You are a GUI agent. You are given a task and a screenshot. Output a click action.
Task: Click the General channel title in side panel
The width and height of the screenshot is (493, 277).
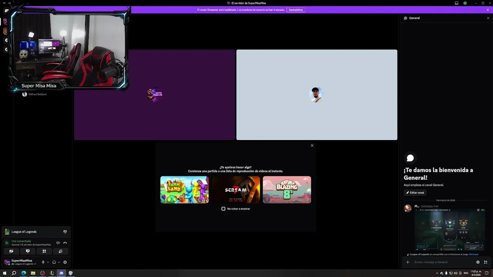tap(414, 18)
